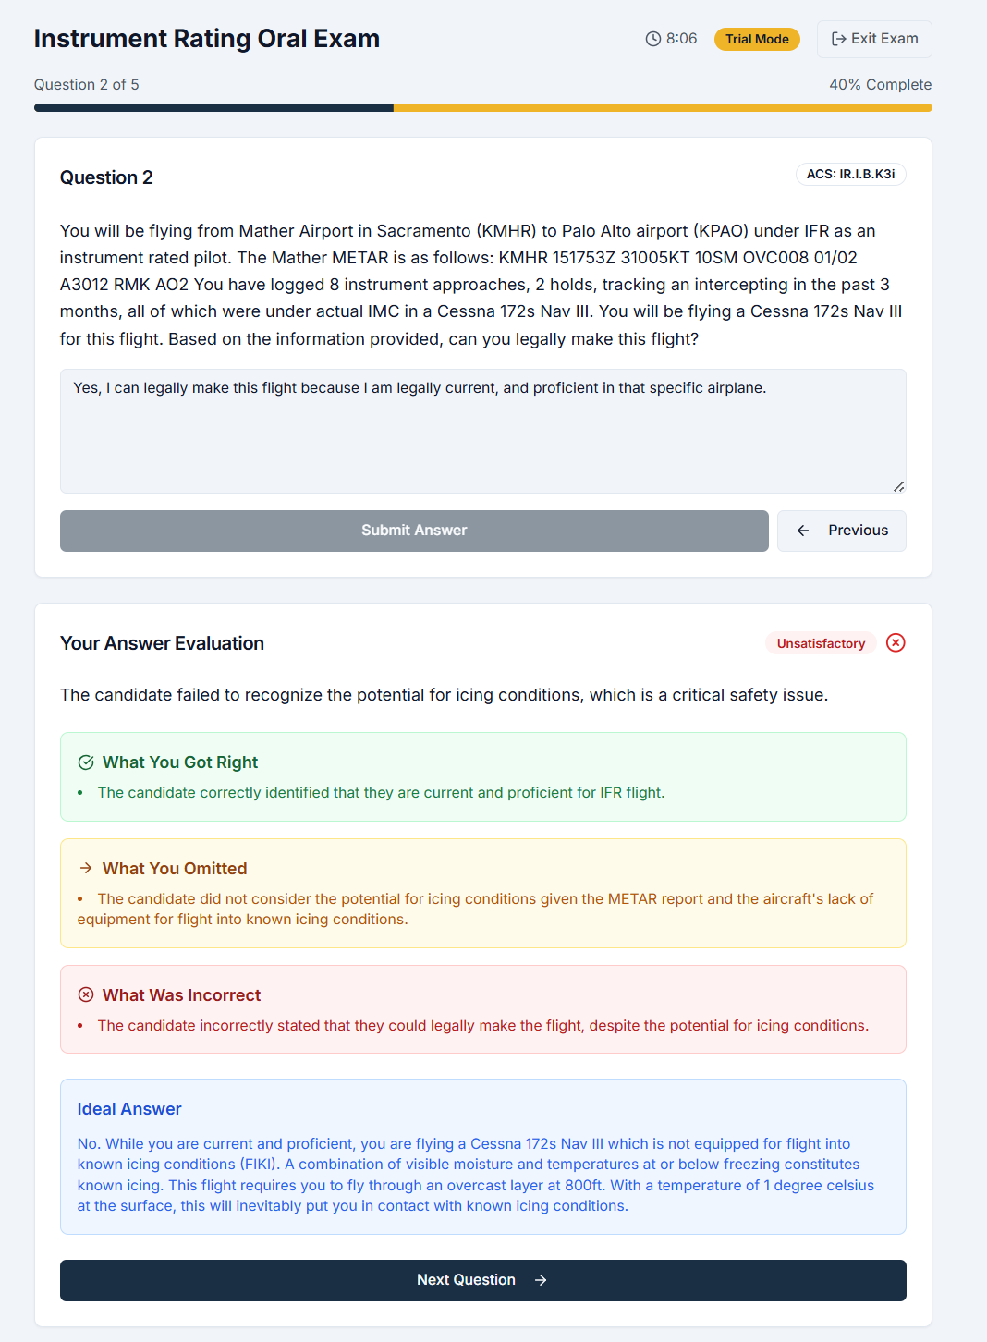Advance with the Next Question button
Viewport: 987px width, 1342px height.
(x=482, y=1280)
